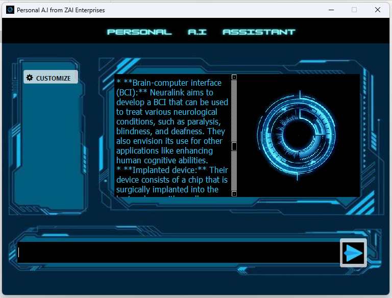This screenshot has height=298, width=392.
Task: Click the glowing AI orb animation
Action: tap(297, 135)
